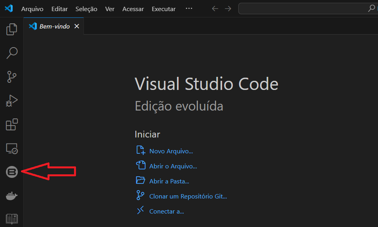Viewport: 378px width, 227px height.
Task: Expand the hidden menus via the ellipsis
Action: [x=189, y=9]
